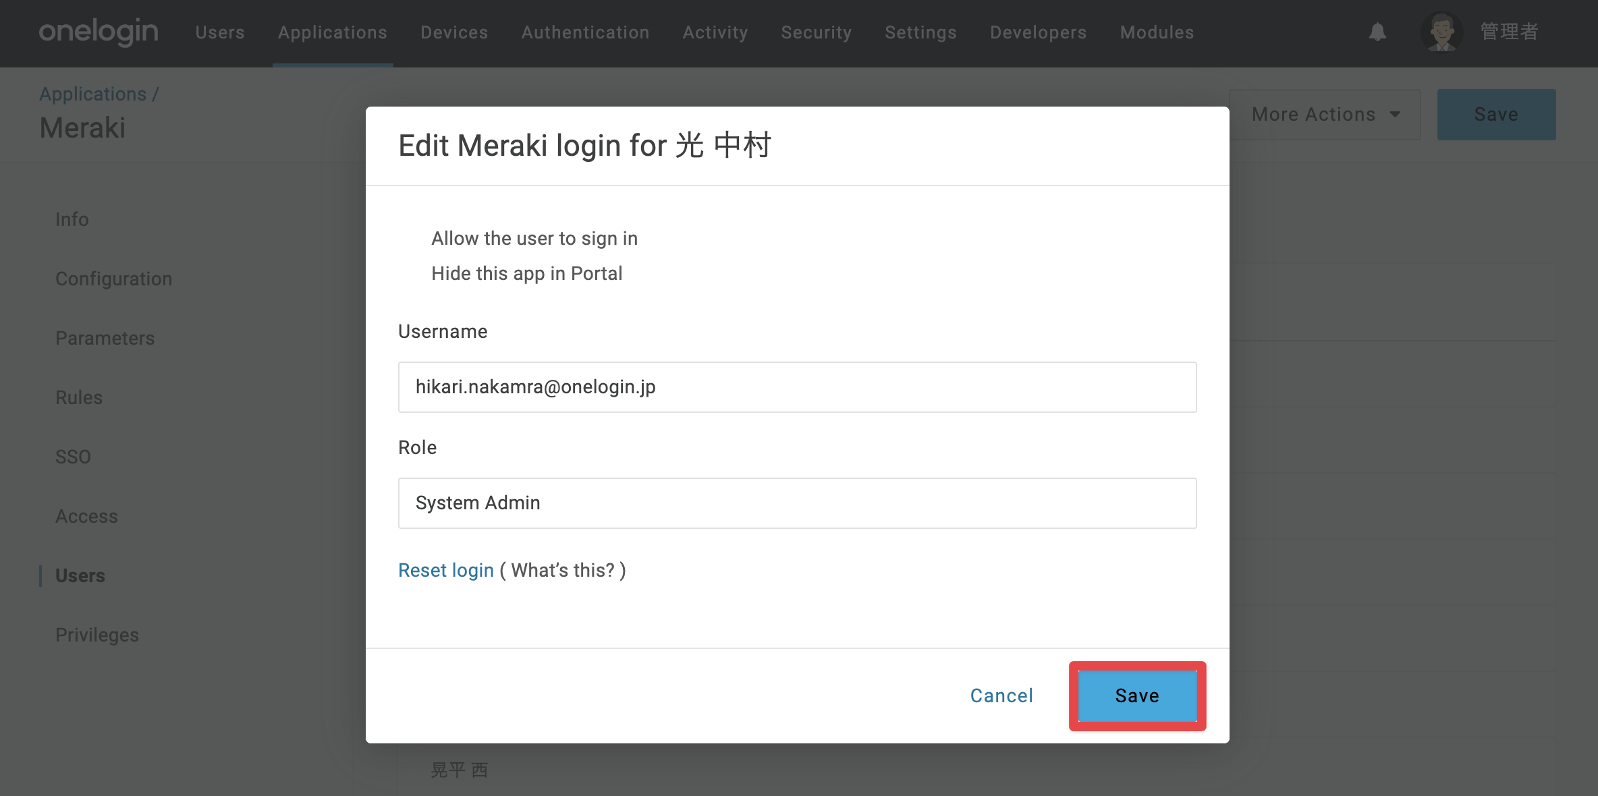Click the Reset login link
This screenshot has width=1598, height=796.
click(446, 570)
